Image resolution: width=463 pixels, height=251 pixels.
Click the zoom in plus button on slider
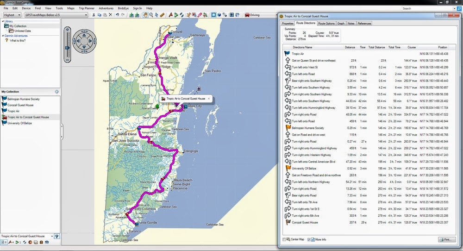(x=67, y=30)
